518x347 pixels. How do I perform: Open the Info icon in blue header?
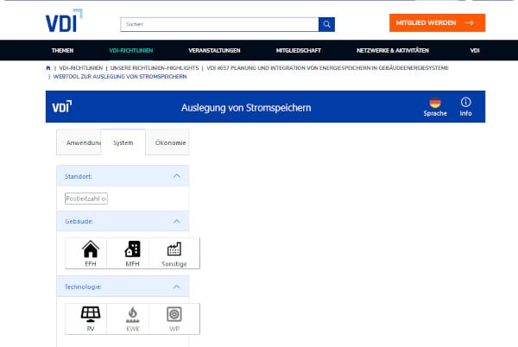pyautogui.click(x=465, y=106)
